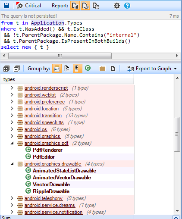Expand the android.transition package node
The image size is (182, 219).
[12, 116]
